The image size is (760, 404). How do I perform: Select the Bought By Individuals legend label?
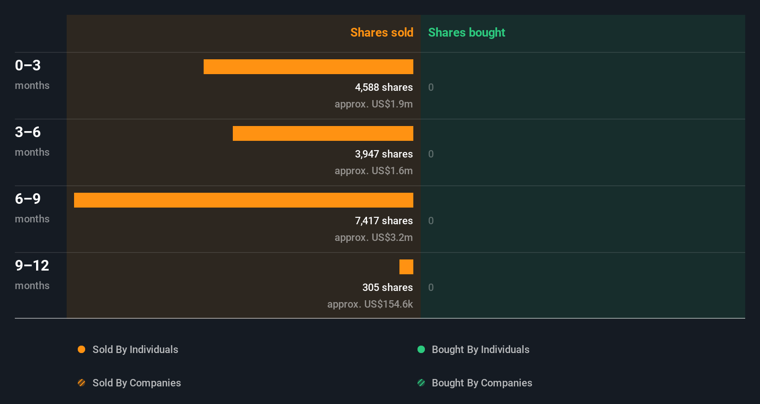pyautogui.click(x=480, y=349)
